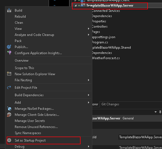Expand Analyze and Code Cleanup submenu arrow
Image resolution: width=162 pixels, height=149 pixels.
coord(89,35)
